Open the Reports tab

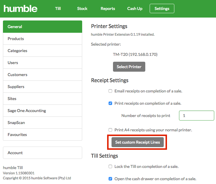[x=108, y=8]
